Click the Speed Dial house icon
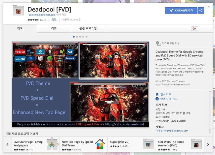The image size is (215, 155). (100, 144)
